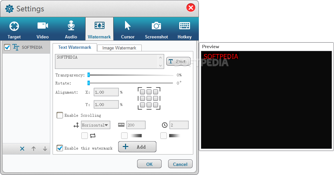Uncheck Enable this watermark
334x175 pixels.
pyautogui.click(x=60, y=148)
